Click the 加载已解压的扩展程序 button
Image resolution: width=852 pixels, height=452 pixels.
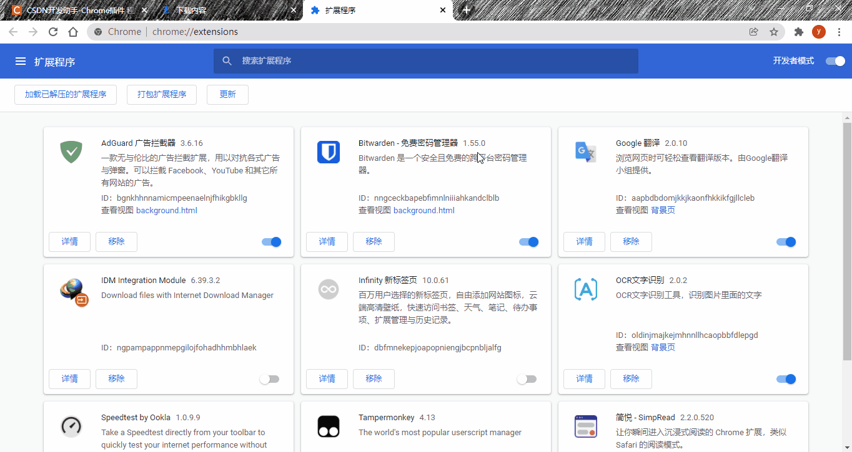(x=65, y=94)
